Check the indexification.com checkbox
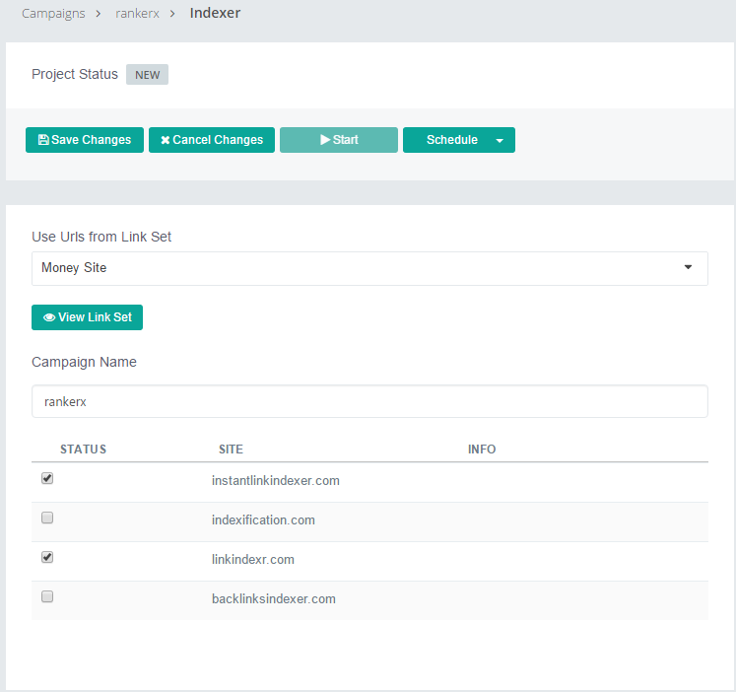 tap(47, 518)
